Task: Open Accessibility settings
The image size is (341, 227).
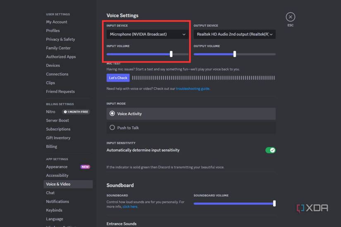Action: point(57,175)
